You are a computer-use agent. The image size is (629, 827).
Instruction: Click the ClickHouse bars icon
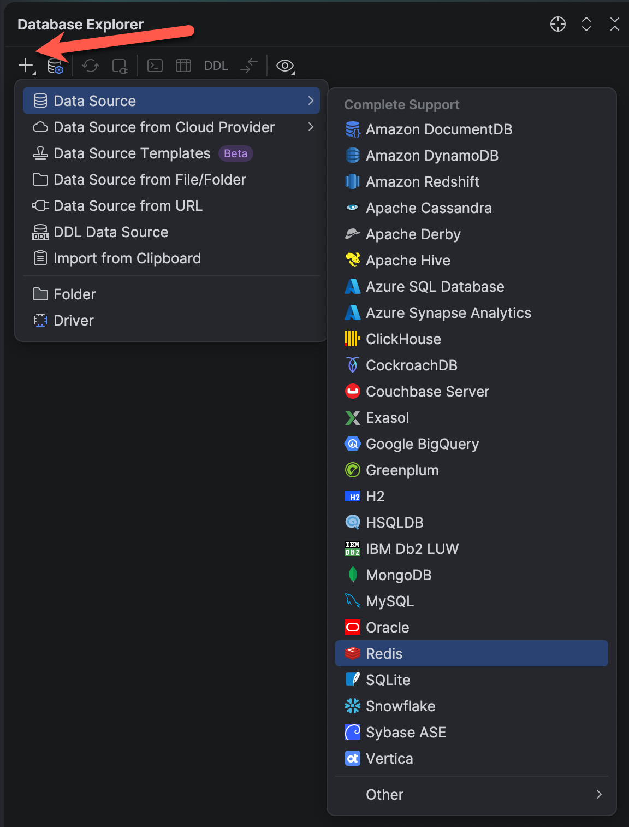353,339
